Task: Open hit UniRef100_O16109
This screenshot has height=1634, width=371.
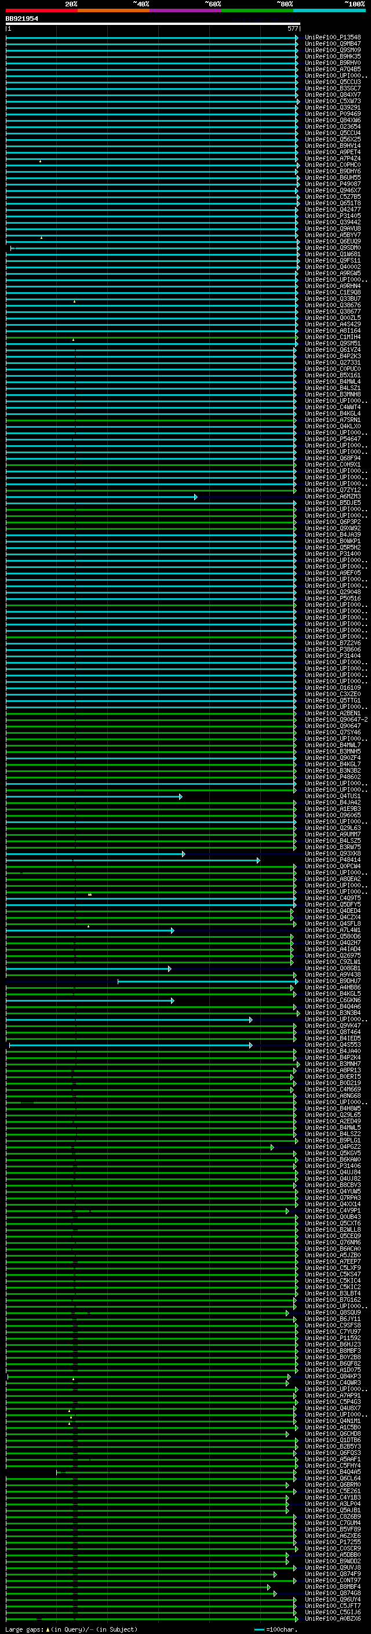Action: tap(332, 687)
